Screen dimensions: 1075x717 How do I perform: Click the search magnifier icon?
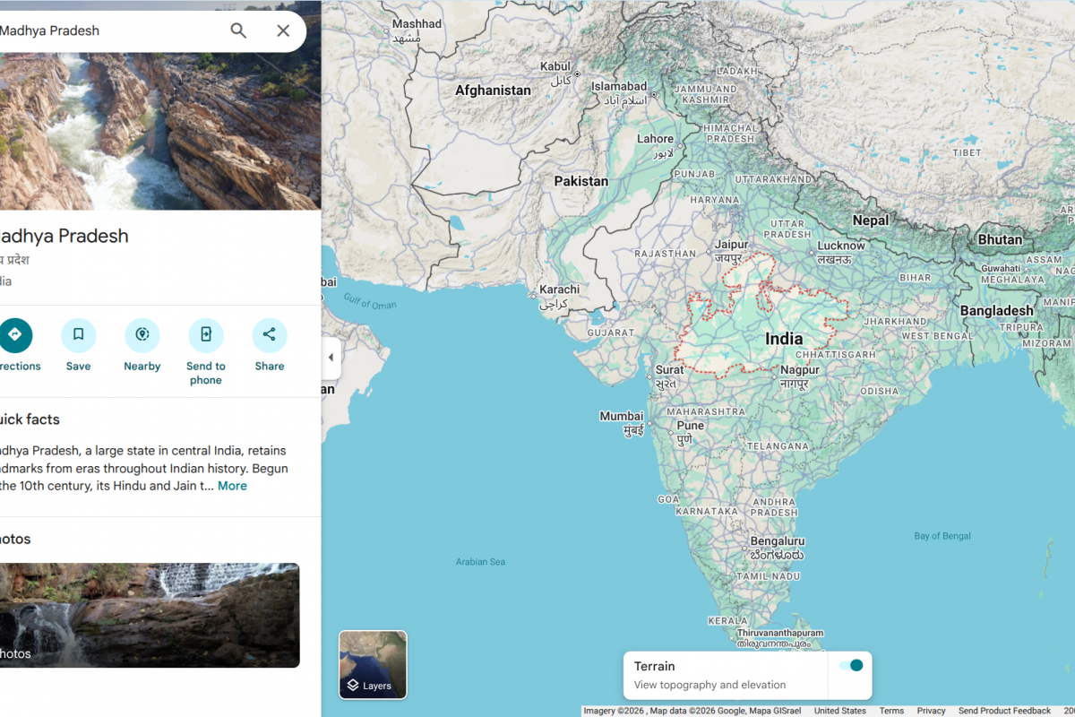pyautogui.click(x=238, y=30)
